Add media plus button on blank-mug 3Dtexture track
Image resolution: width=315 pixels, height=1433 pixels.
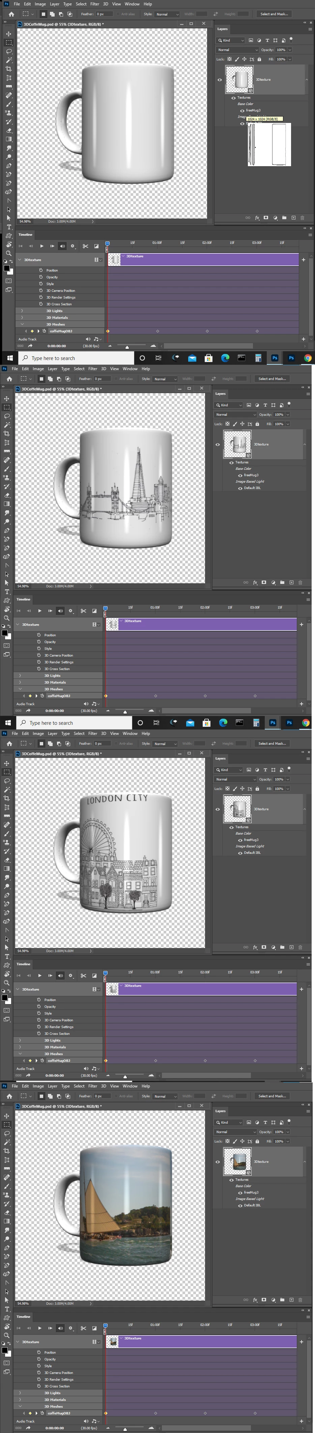point(303,260)
